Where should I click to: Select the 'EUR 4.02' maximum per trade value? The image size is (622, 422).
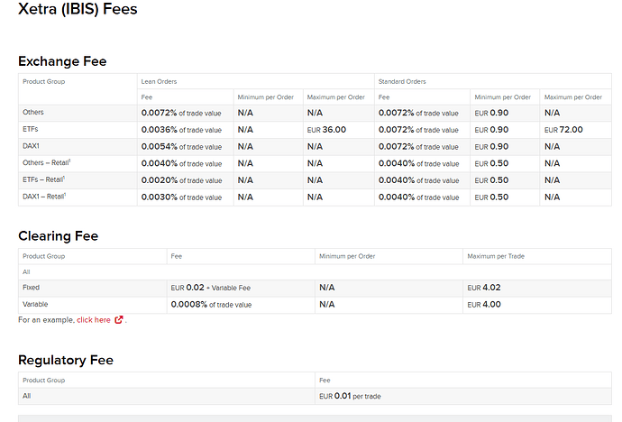pos(484,288)
